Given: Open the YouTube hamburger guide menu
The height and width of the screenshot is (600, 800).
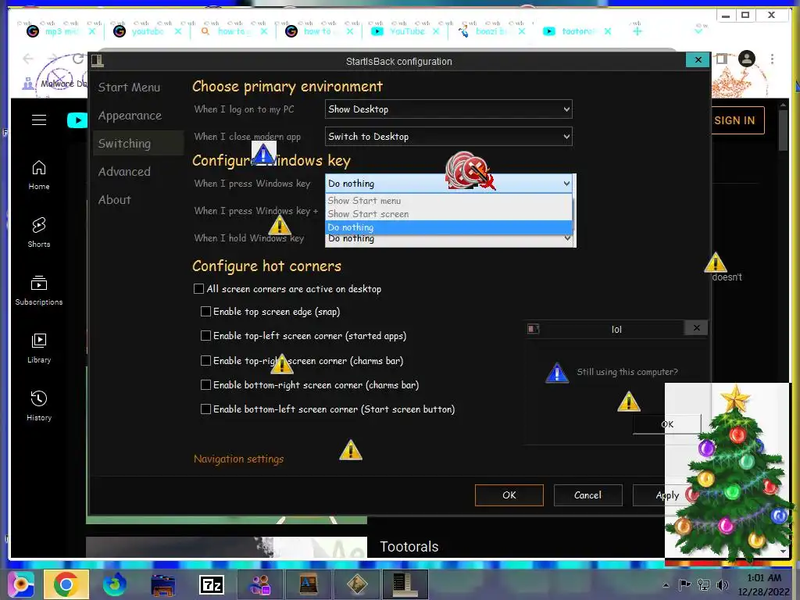Looking at the screenshot, I should coord(39,120).
